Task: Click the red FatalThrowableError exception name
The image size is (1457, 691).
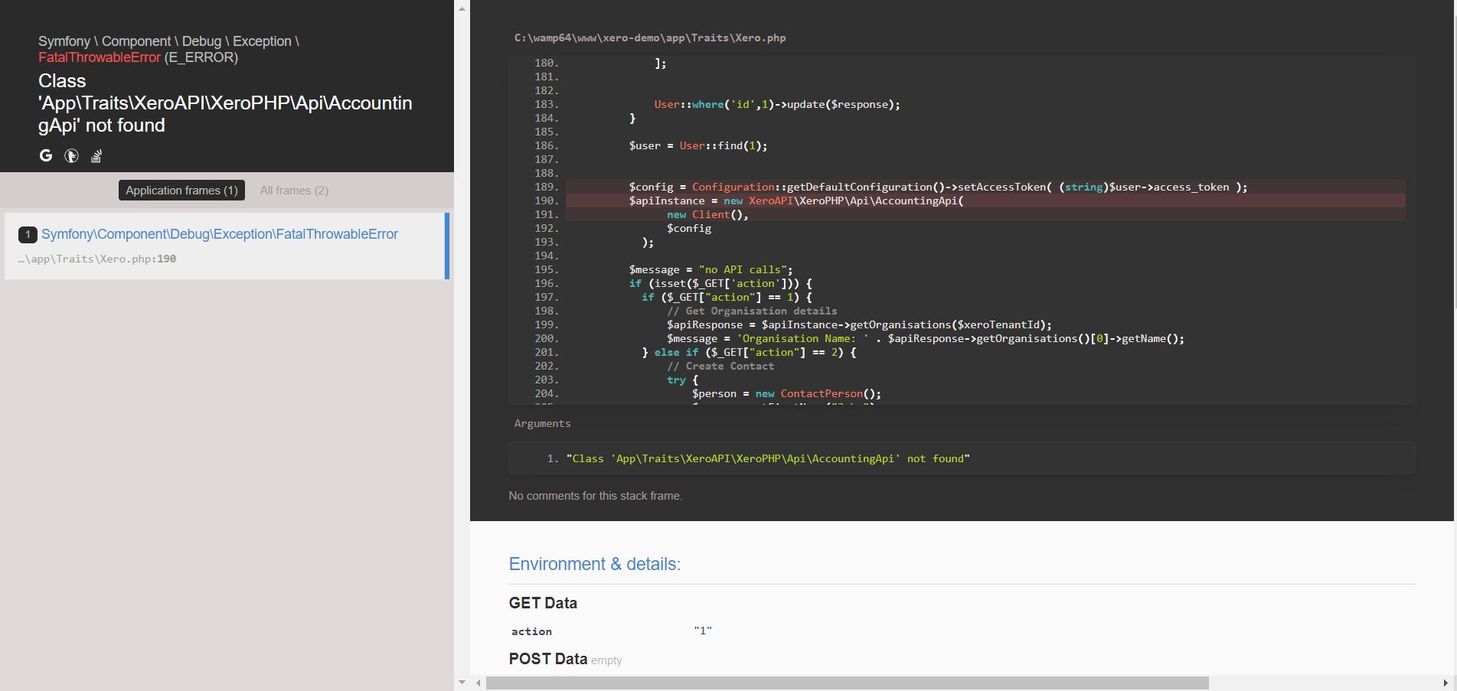Action: 100,57
